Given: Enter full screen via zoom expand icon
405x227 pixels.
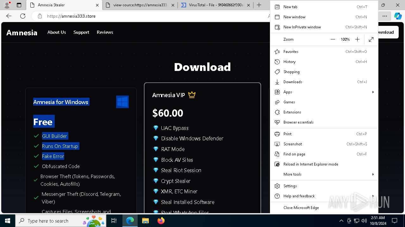Looking at the screenshot, I should [371, 39].
